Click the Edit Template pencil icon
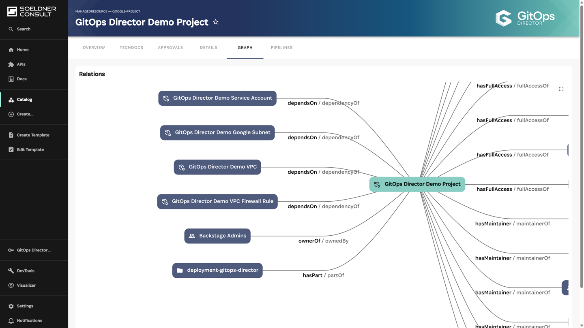This screenshot has width=584, height=328. (11, 149)
